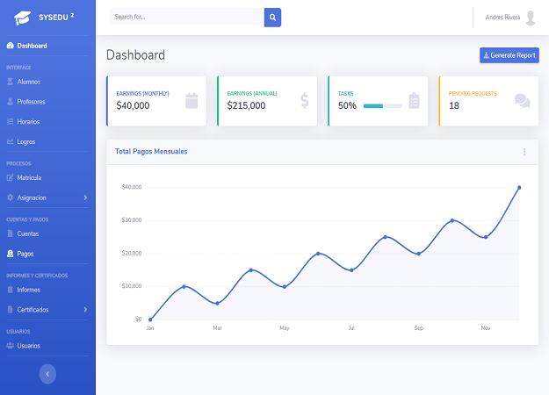Click the chat bubbles icon in Pending Requests

[522, 100]
